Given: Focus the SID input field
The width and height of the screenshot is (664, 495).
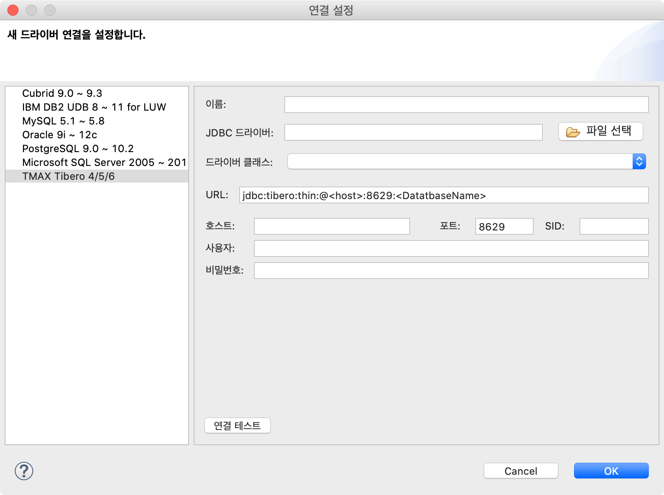Looking at the screenshot, I should (614, 226).
